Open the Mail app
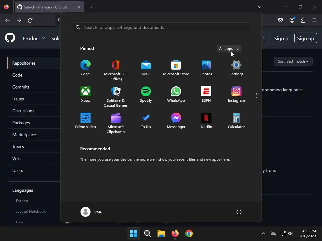The height and width of the screenshot is (241, 322). [x=146, y=68]
